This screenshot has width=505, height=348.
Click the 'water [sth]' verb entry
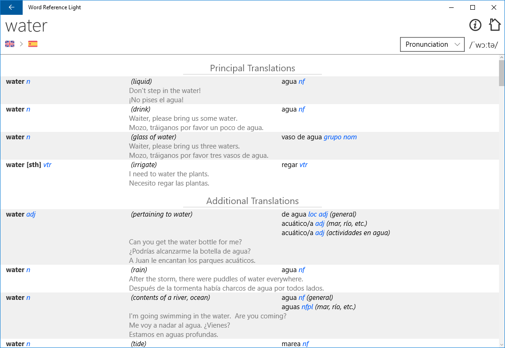(x=24, y=165)
